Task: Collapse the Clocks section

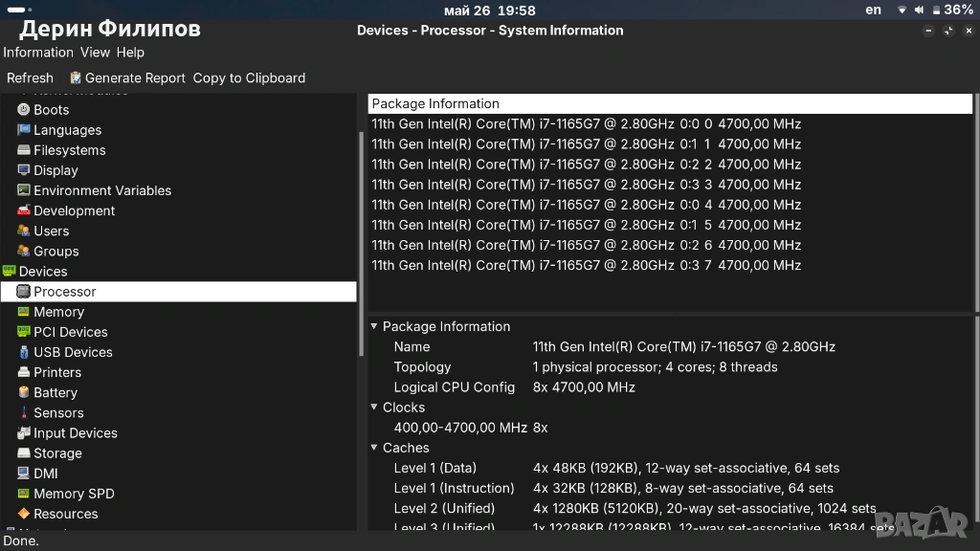Action: pyautogui.click(x=374, y=407)
